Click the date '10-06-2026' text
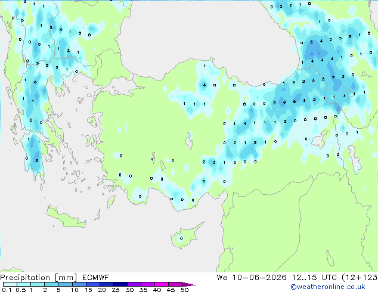The image size is (378, 292). coord(259,278)
